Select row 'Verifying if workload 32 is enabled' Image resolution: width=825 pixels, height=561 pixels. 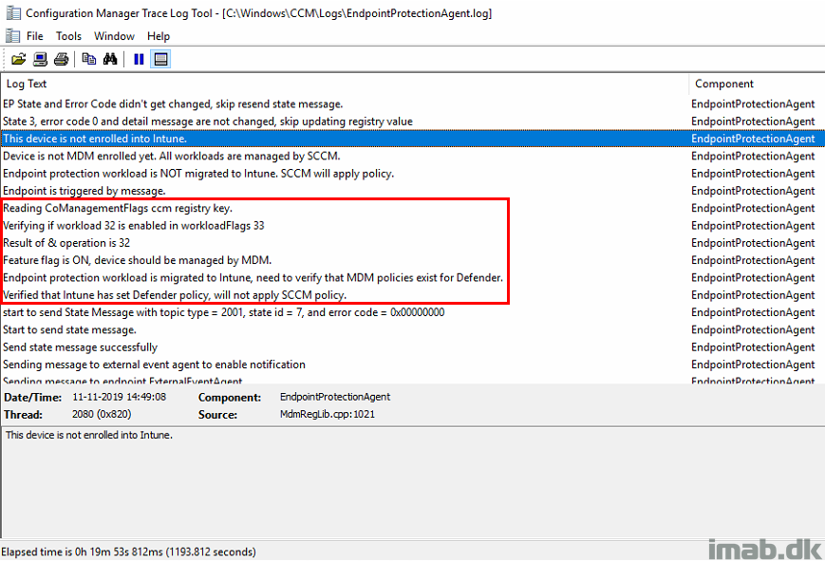click(412, 226)
